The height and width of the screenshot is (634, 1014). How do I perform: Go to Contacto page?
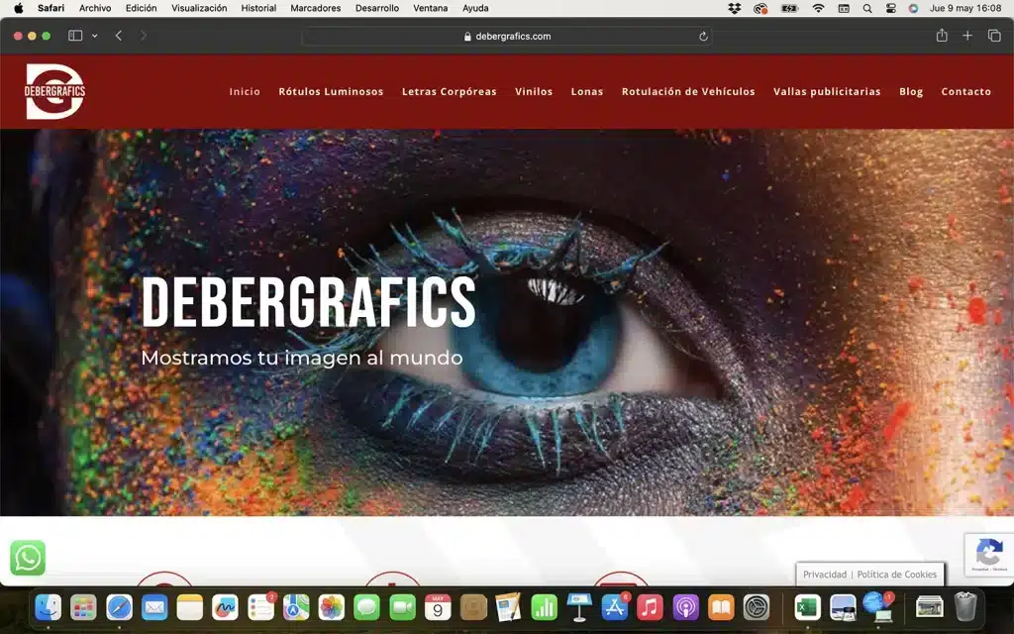click(x=966, y=92)
